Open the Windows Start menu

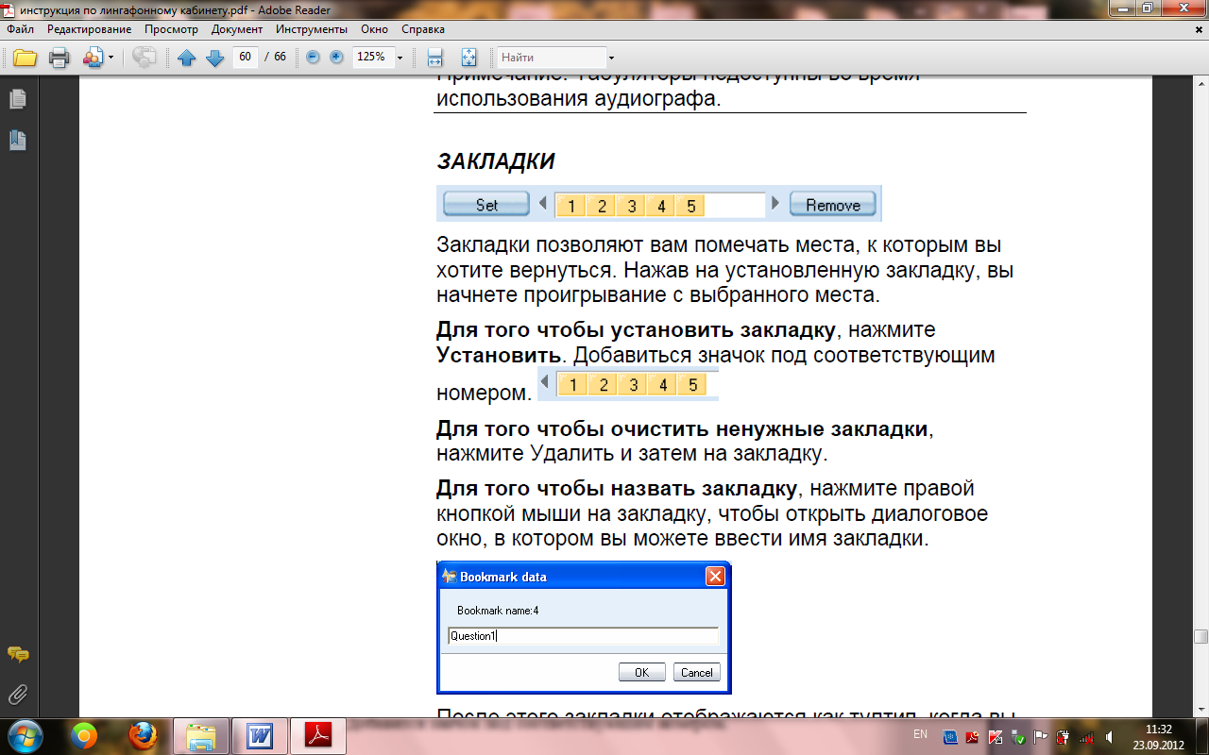(x=24, y=736)
